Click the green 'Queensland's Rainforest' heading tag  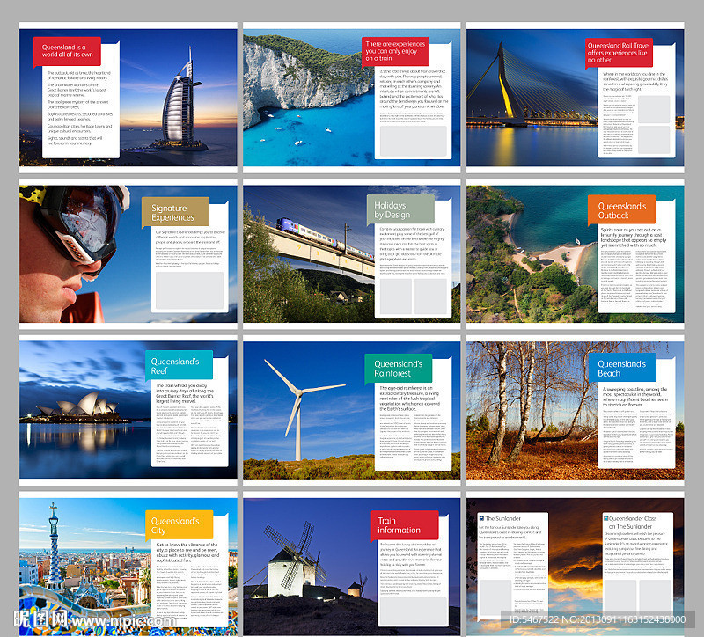point(399,368)
